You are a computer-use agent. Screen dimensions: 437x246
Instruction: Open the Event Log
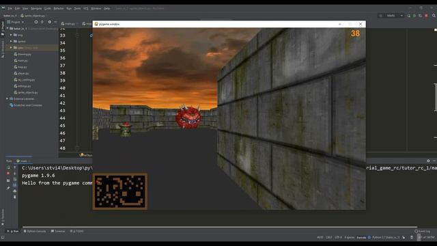[422, 231]
